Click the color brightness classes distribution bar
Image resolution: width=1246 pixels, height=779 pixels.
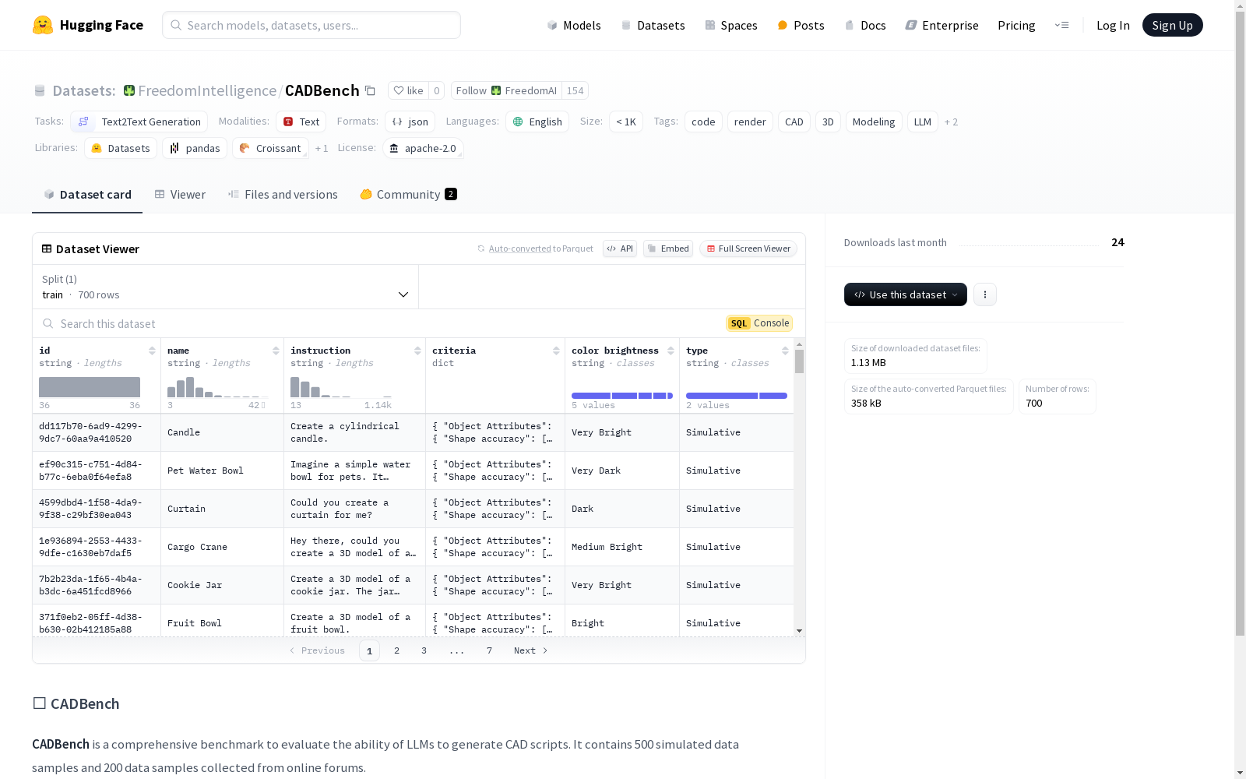622,396
